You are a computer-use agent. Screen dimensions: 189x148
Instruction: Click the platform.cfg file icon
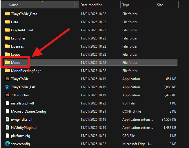[8, 136]
